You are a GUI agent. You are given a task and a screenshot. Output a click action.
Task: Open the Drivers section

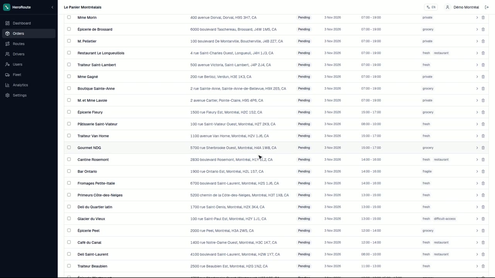pyautogui.click(x=29, y=54)
